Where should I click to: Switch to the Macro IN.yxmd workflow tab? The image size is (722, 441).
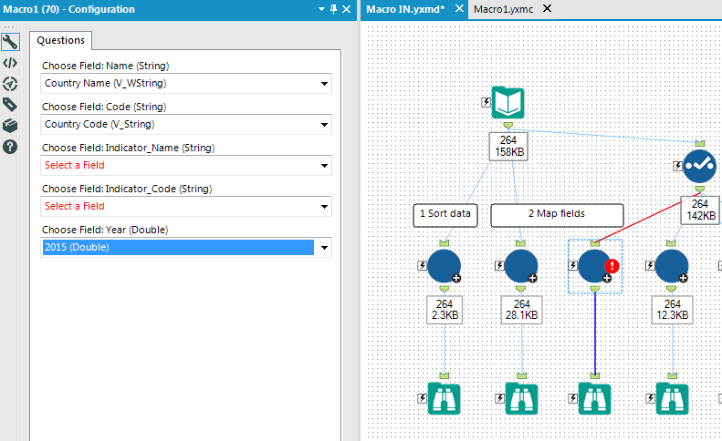point(405,9)
